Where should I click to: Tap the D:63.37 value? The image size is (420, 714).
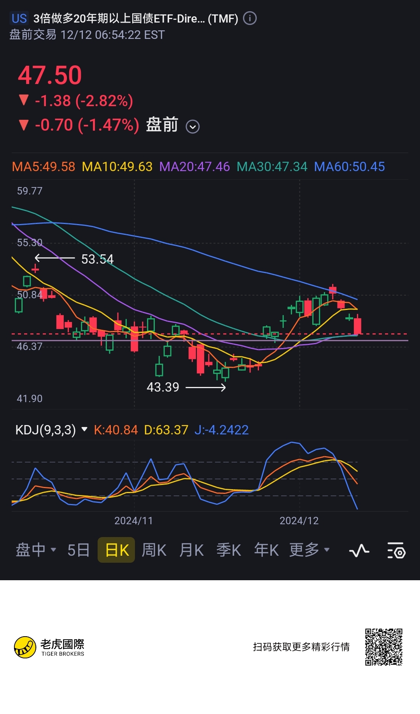tap(166, 430)
